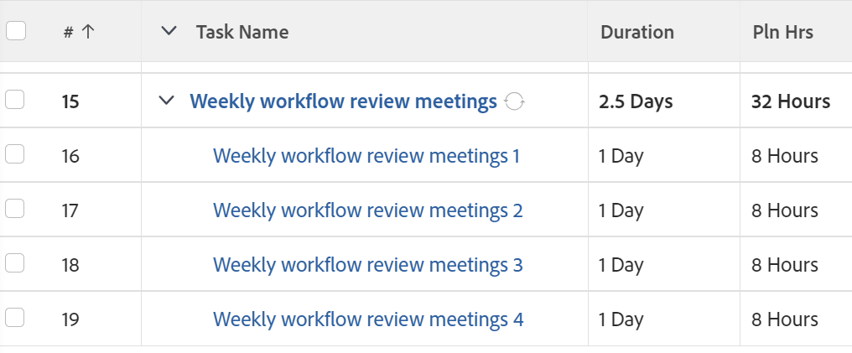
Task: Sort by Duration column header
Action: tap(636, 32)
